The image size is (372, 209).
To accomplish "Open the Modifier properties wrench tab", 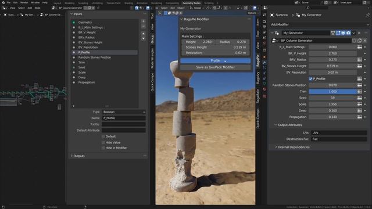I will click(x=264, y=63).
